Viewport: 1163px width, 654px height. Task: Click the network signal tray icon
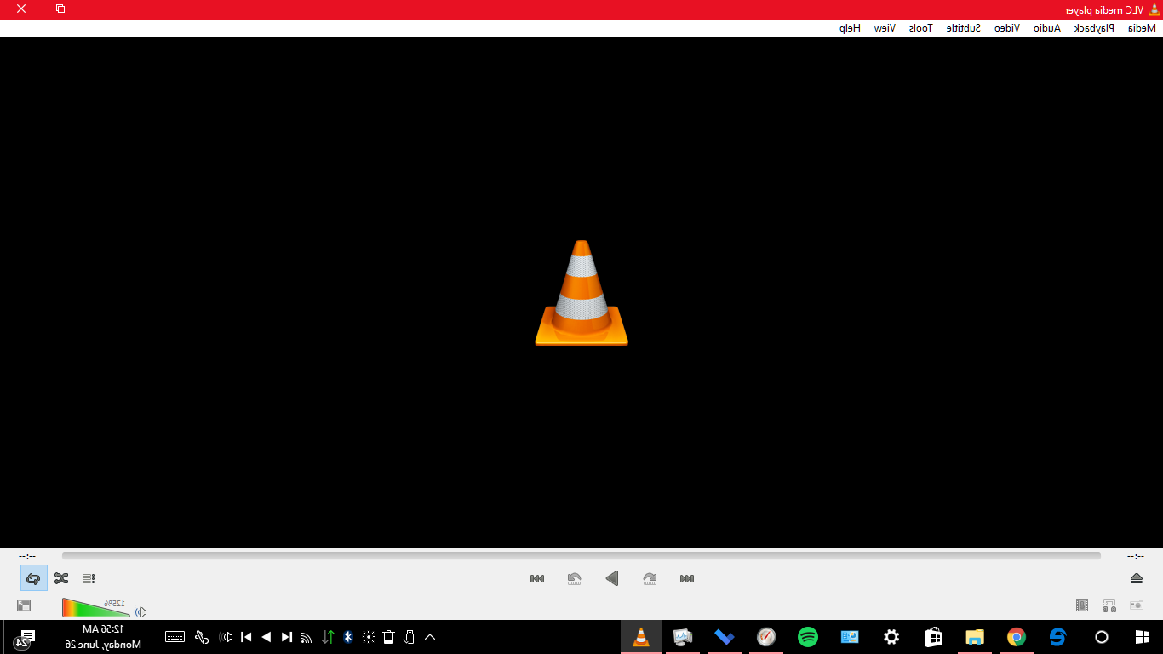click(x=305, y=637)
